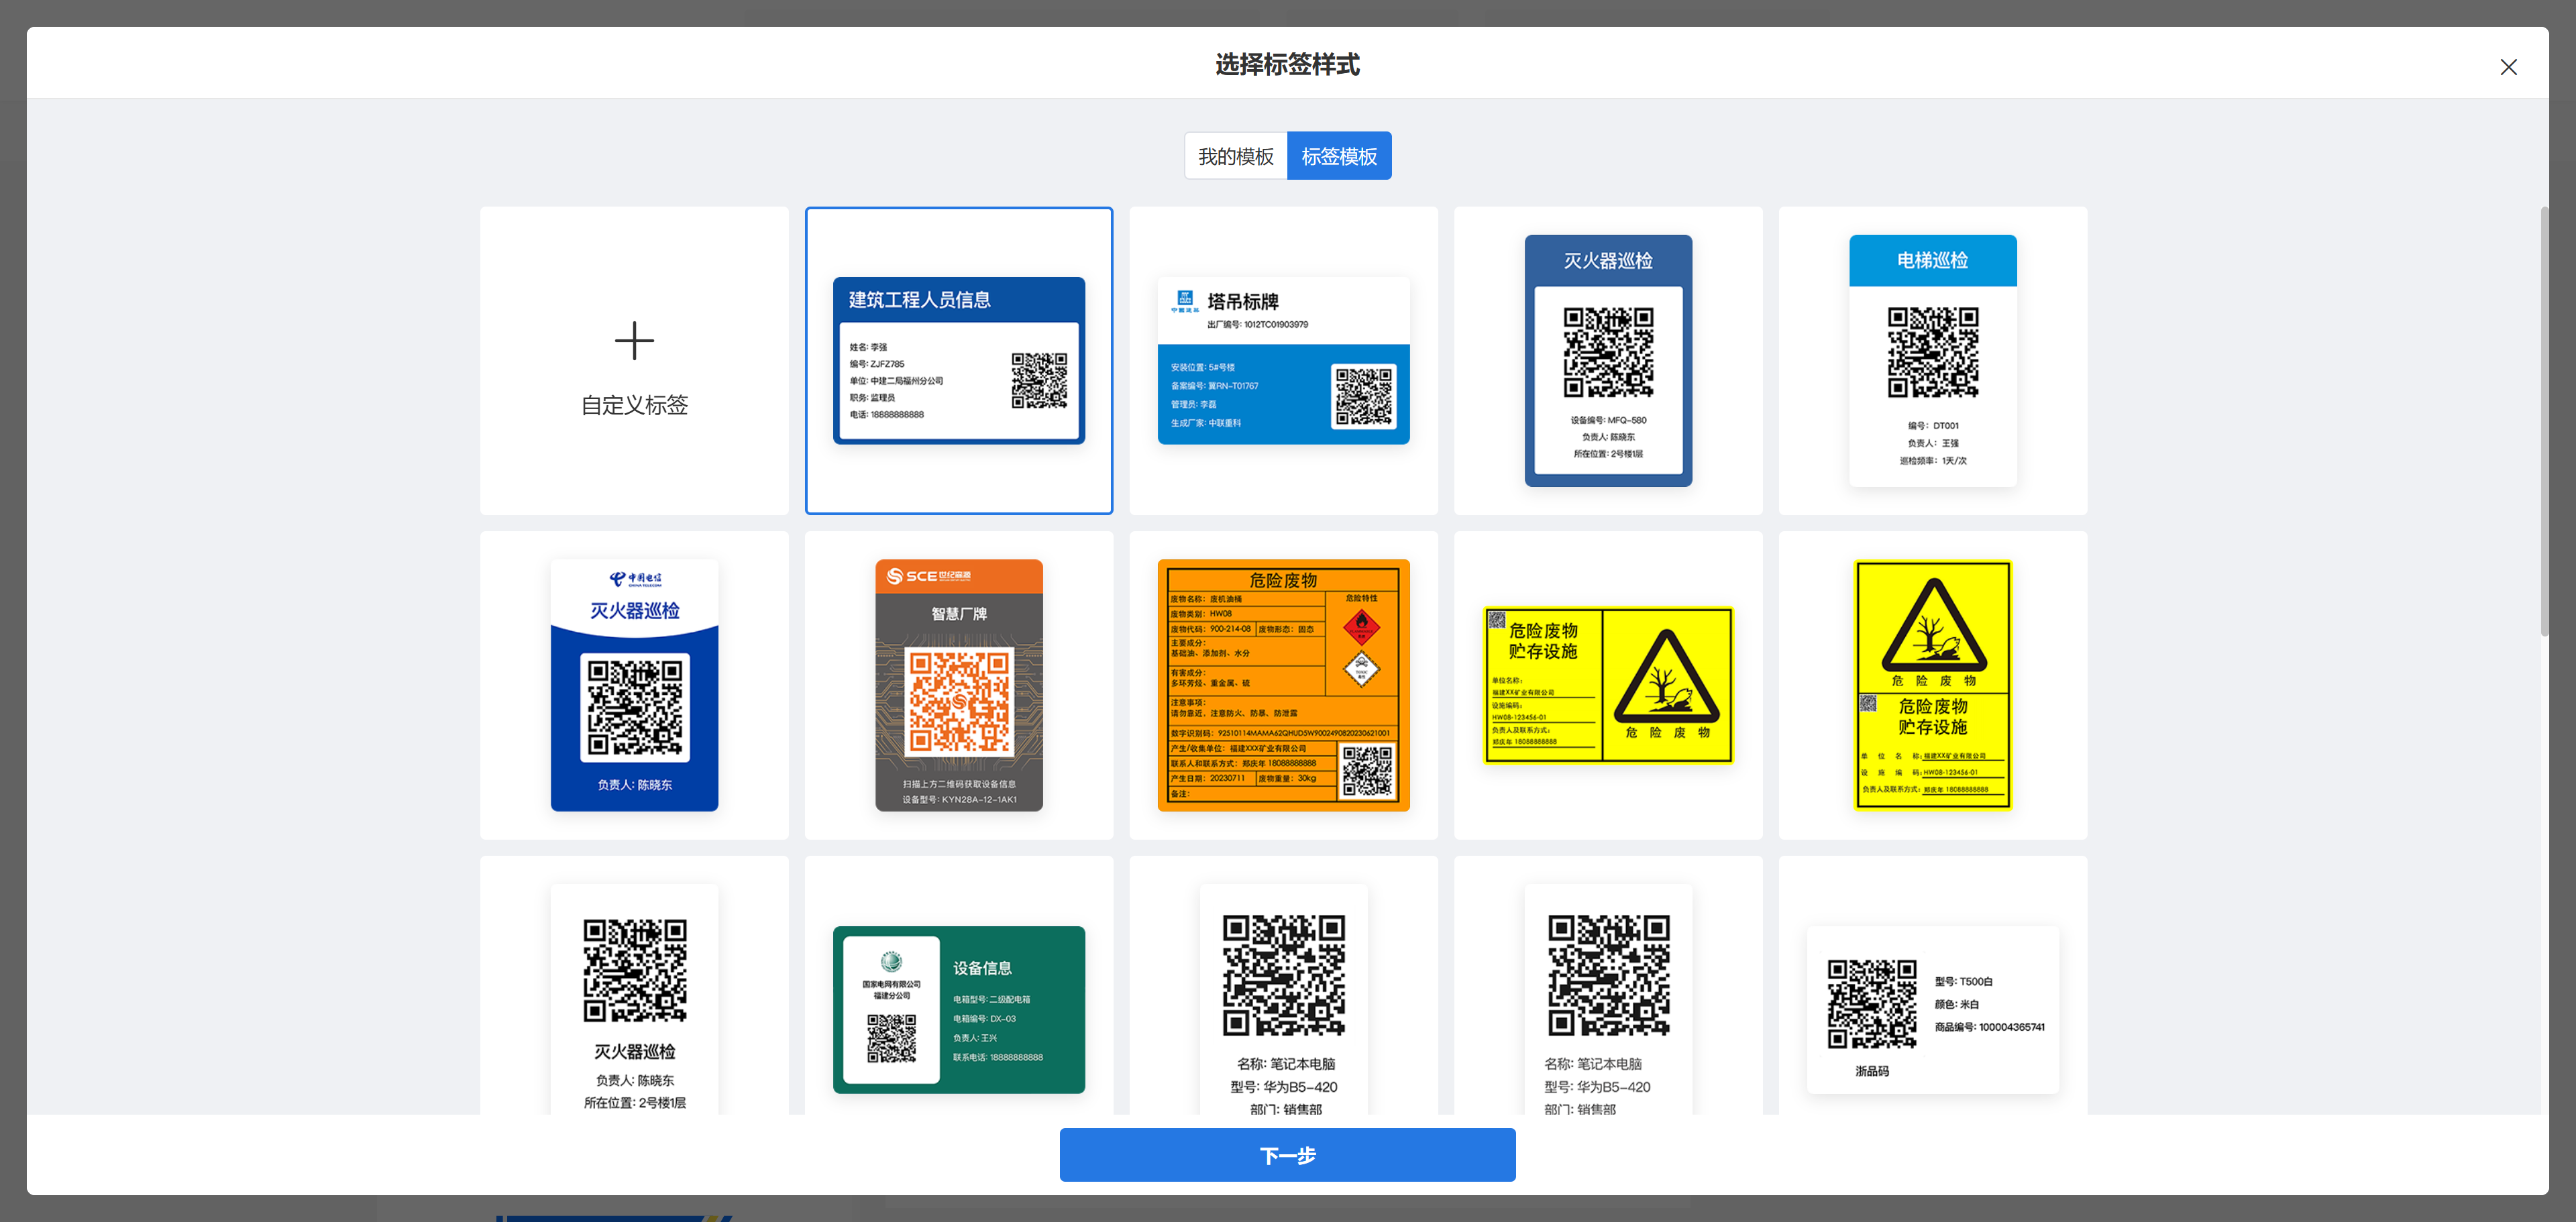Click the State Grid logo on 设备信息 template
The width and height of the screenshot is (2576, 1222).
coord(891,962)
